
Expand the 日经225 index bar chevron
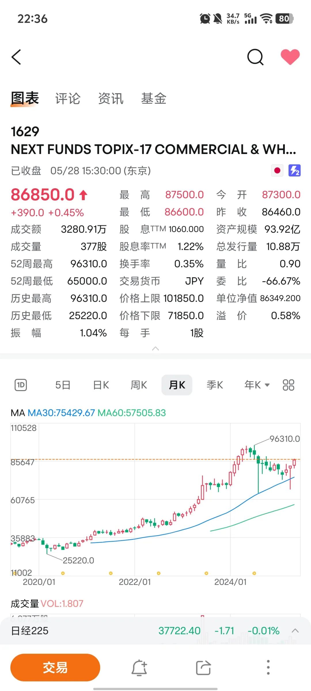click(295, 631)
